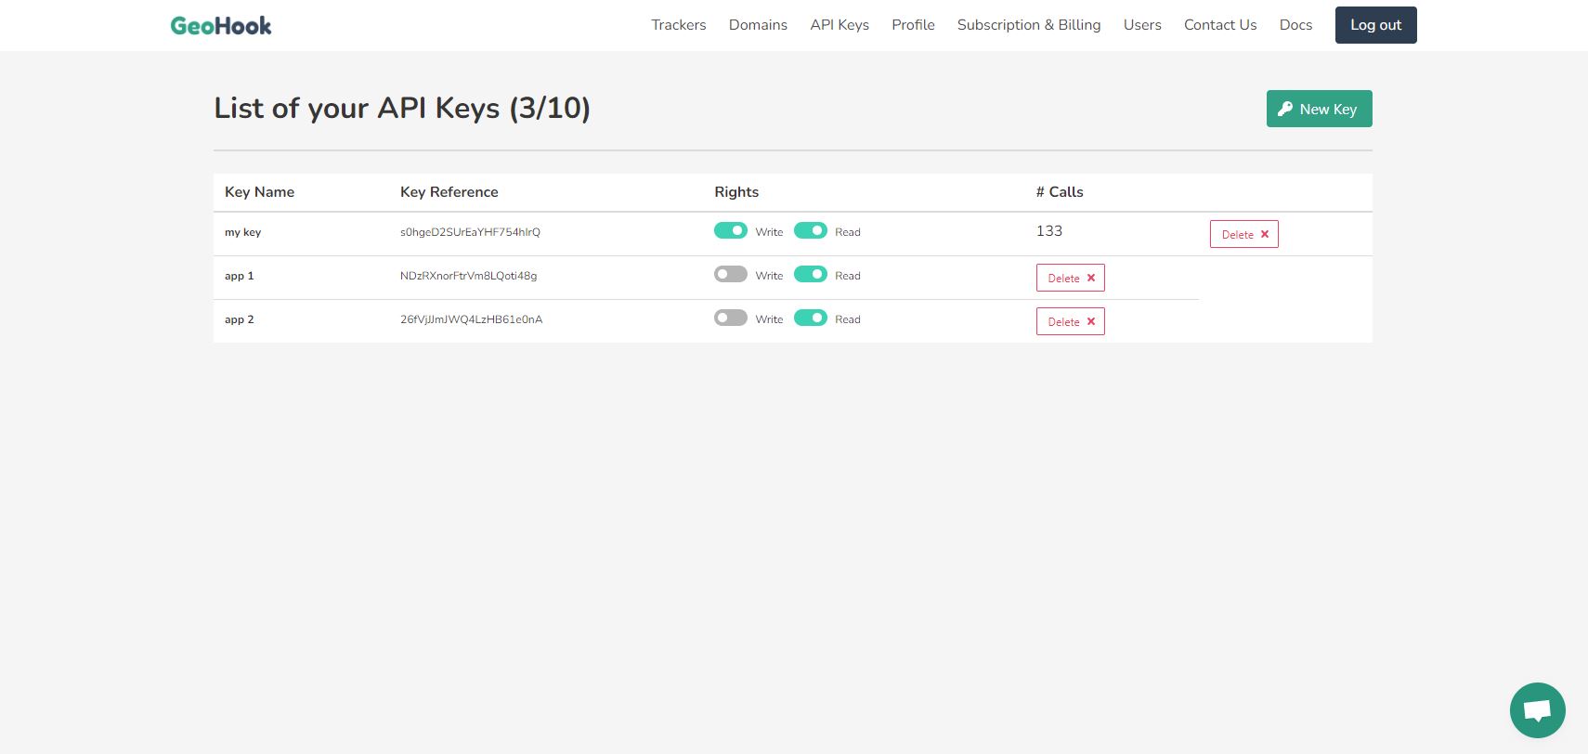Click the Key Name column header

click(260, 192)
